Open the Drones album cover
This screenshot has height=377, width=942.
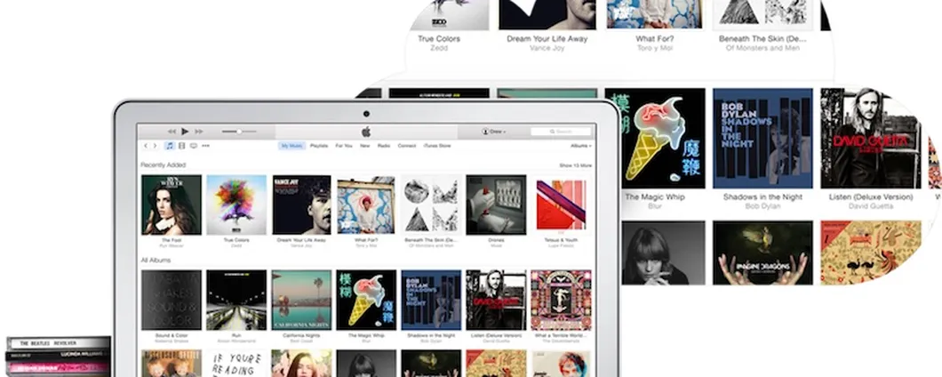(x=496, y=205)
